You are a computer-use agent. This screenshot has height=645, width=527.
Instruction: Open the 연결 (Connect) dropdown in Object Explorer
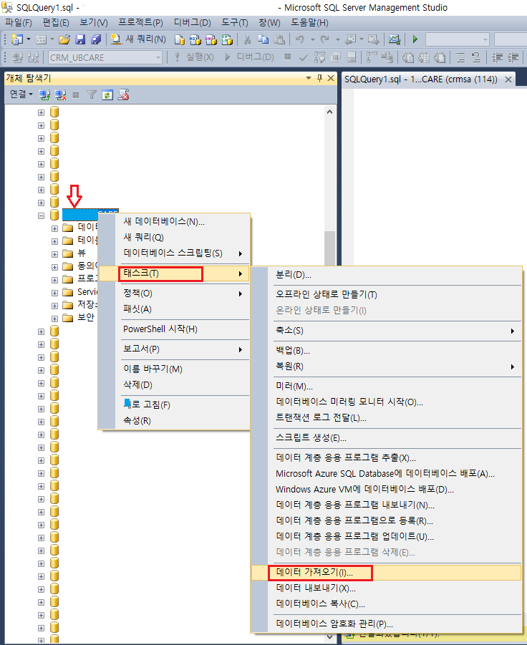point(21,94)
